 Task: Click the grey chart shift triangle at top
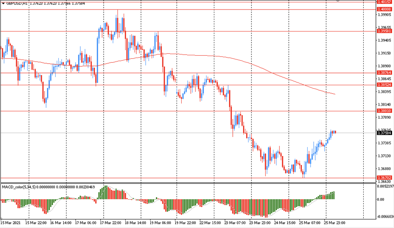click(338, 1)
